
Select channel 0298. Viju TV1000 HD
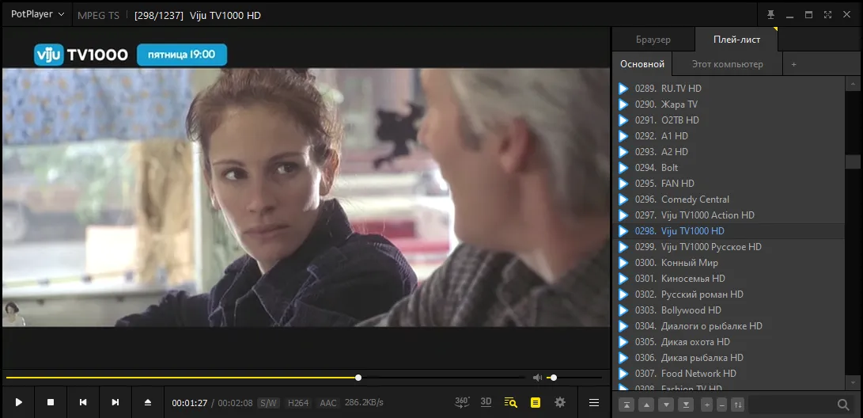point(729,230)
